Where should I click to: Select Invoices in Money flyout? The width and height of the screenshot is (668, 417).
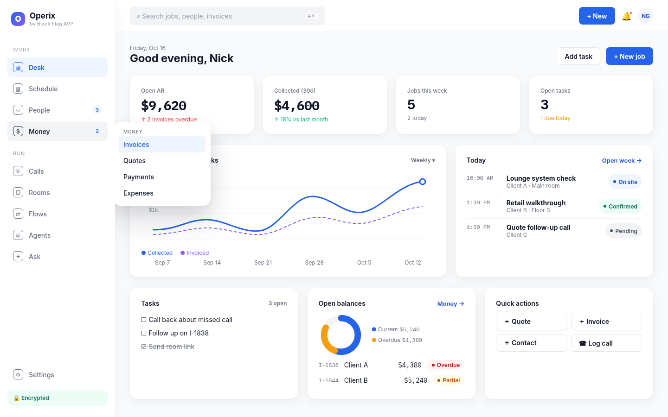[x=162, y=145]
